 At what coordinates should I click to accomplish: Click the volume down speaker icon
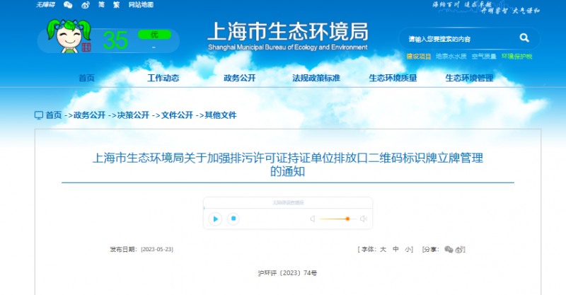[312, 219]
